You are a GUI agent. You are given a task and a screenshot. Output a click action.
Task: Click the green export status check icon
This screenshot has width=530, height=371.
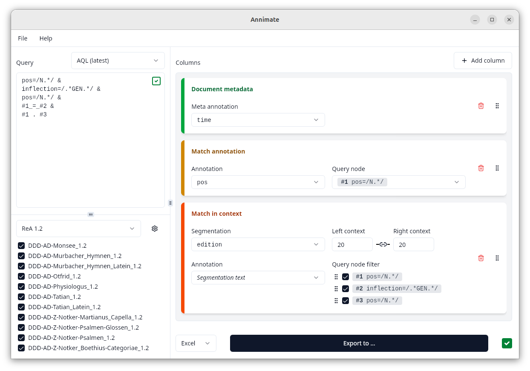pyautogui.click(x=507, y=343)
